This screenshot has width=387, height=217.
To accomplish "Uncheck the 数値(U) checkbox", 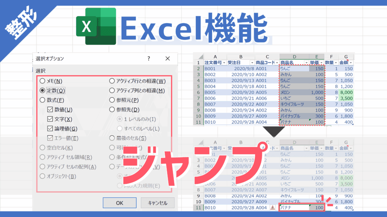I will coord(50,110).
